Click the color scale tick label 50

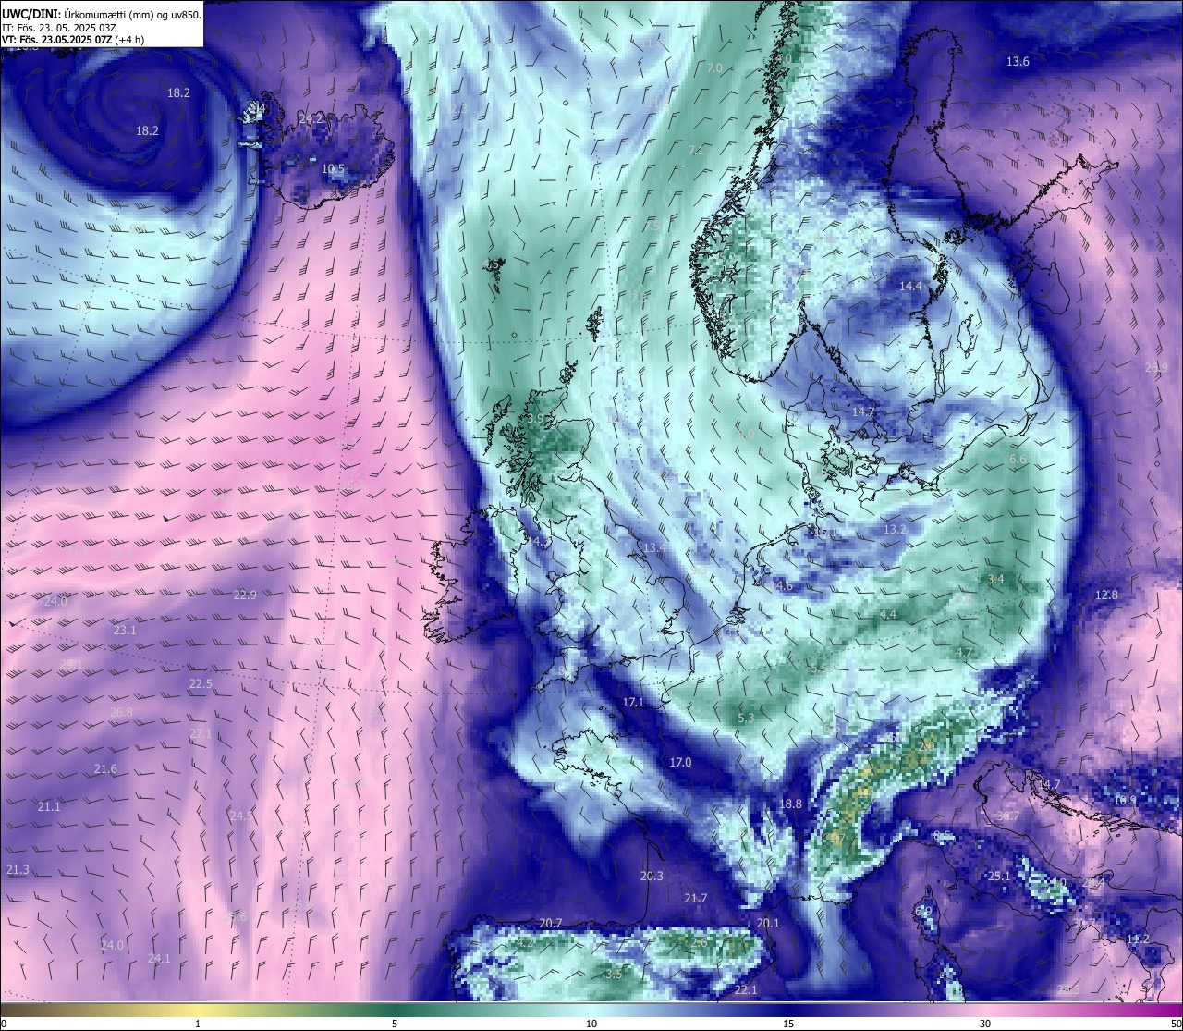(1175, 1024)
